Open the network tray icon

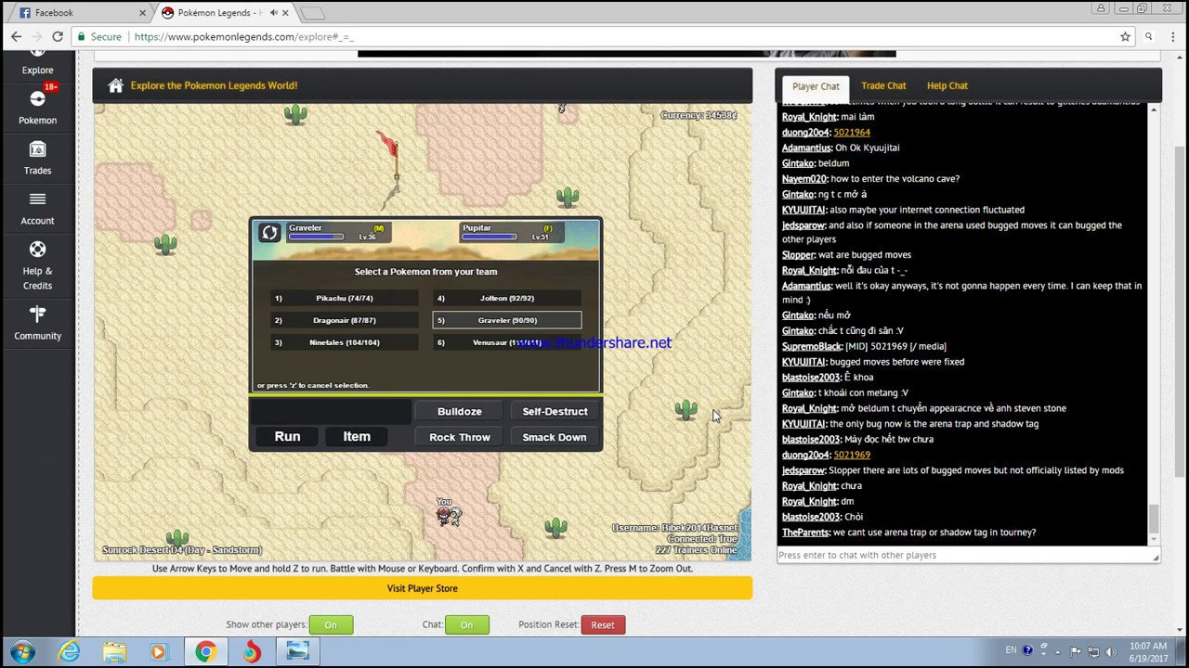point(1093,651)
